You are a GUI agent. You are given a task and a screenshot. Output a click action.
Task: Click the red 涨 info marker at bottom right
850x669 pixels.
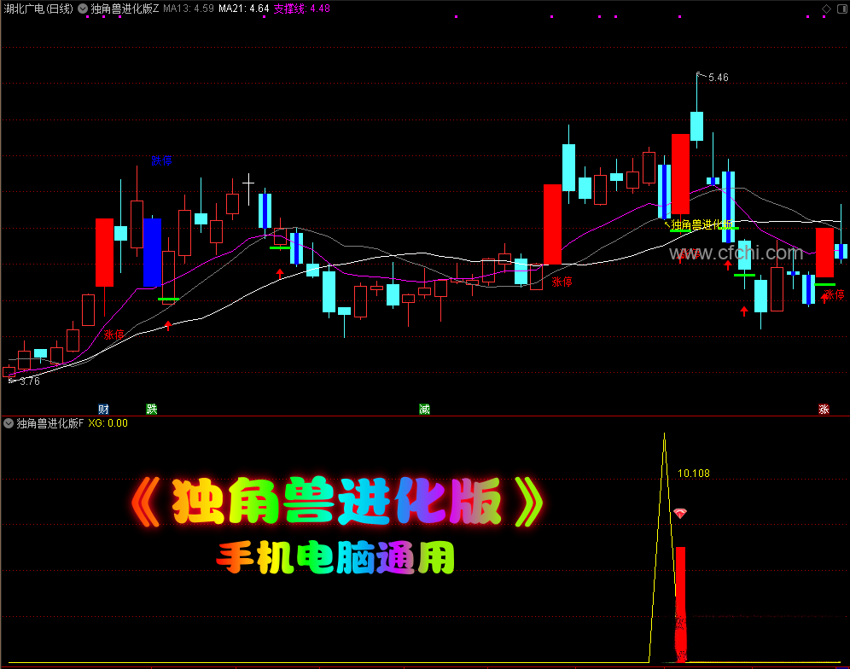click(824, 409)
